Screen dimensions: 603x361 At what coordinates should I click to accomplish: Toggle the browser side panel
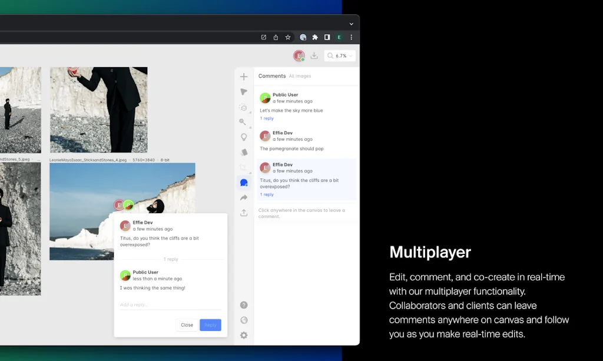pos(327,37)
